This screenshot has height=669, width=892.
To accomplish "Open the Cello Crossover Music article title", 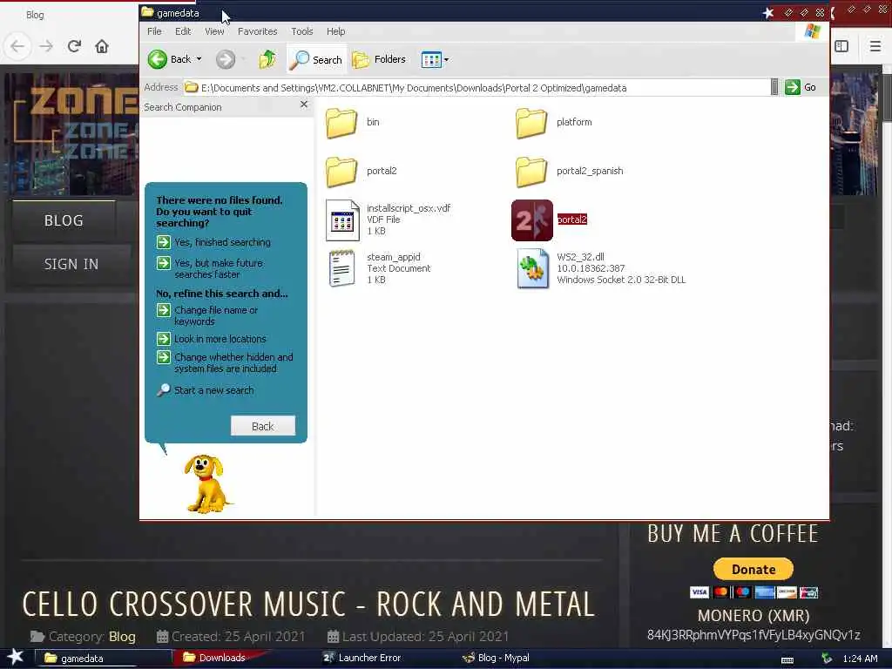I will coord(309,605).
